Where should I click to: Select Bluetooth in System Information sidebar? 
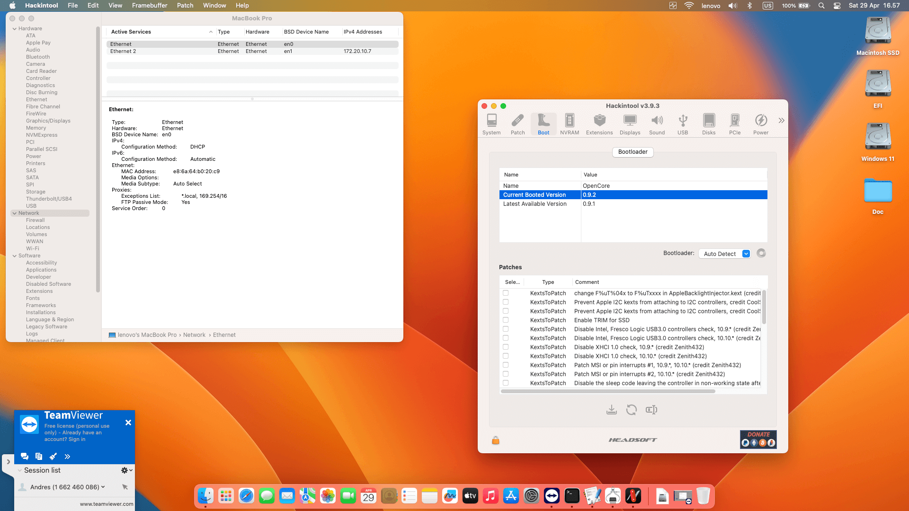tap(38, 57)
